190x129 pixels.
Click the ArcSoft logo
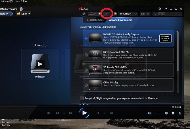(x=83, y=9)
